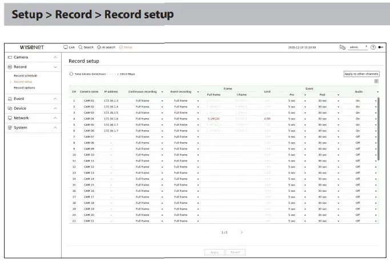Go to next table page arrow
The height and width of the screenshot is (261, 390).
pos(242,232)
